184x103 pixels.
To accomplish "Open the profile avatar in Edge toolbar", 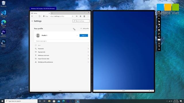I will tap(84, 16).
